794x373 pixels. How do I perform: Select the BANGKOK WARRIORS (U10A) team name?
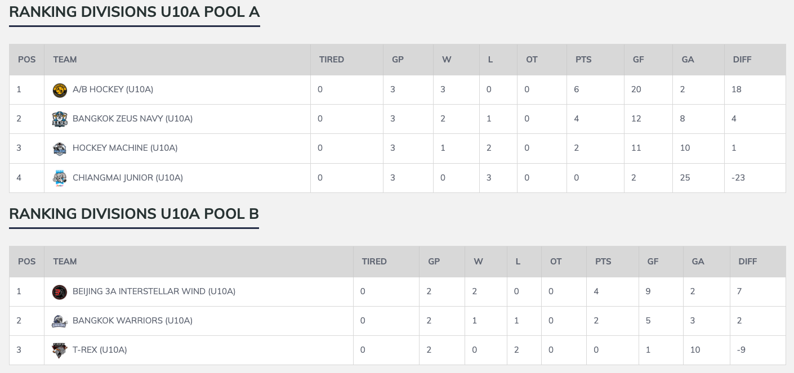pos(132,321)
